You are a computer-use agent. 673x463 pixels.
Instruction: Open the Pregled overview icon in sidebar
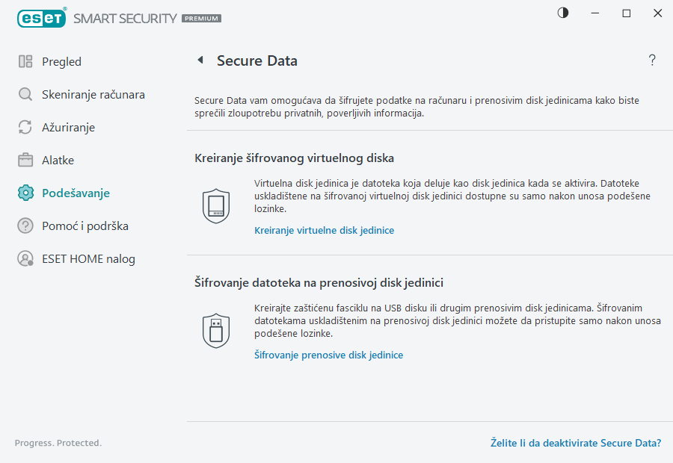coord(25,61)
